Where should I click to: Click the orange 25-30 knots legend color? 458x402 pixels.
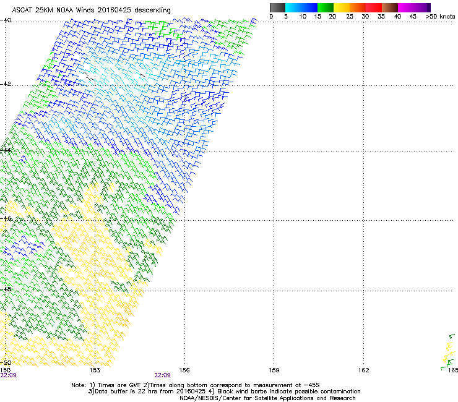[358, 7]
